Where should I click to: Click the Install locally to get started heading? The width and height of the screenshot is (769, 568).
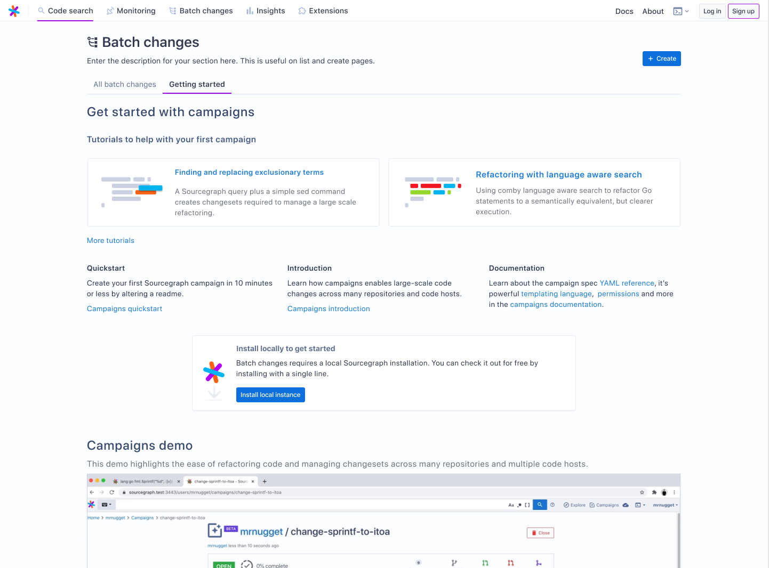pos(285,348)
